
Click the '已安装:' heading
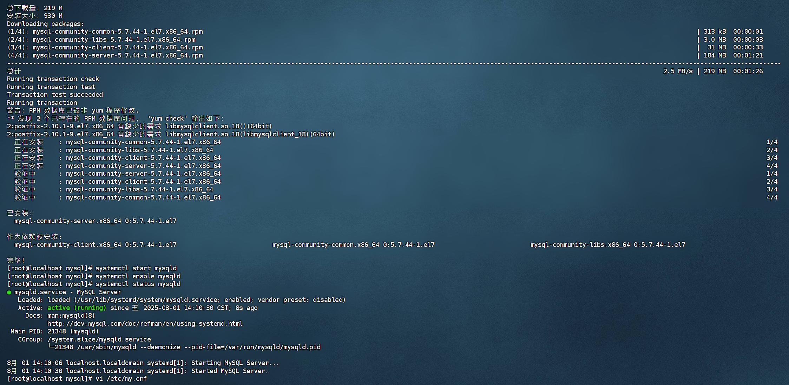tap(20, 213)
